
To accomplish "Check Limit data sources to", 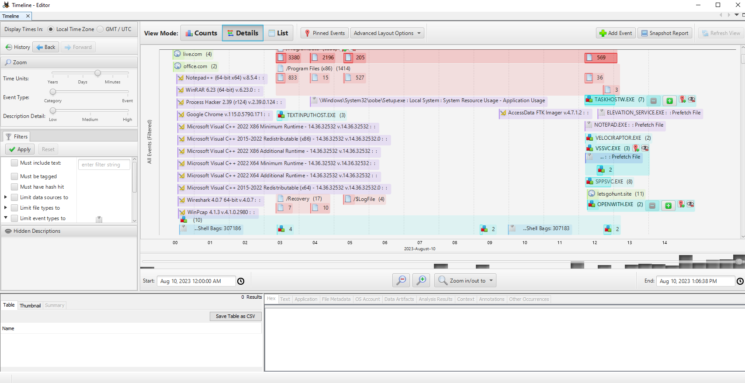I will coord(14,197).
